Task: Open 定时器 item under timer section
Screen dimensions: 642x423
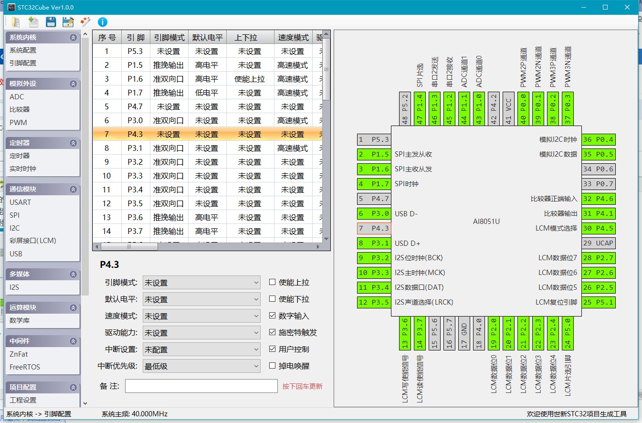Action: click(20, 156)
